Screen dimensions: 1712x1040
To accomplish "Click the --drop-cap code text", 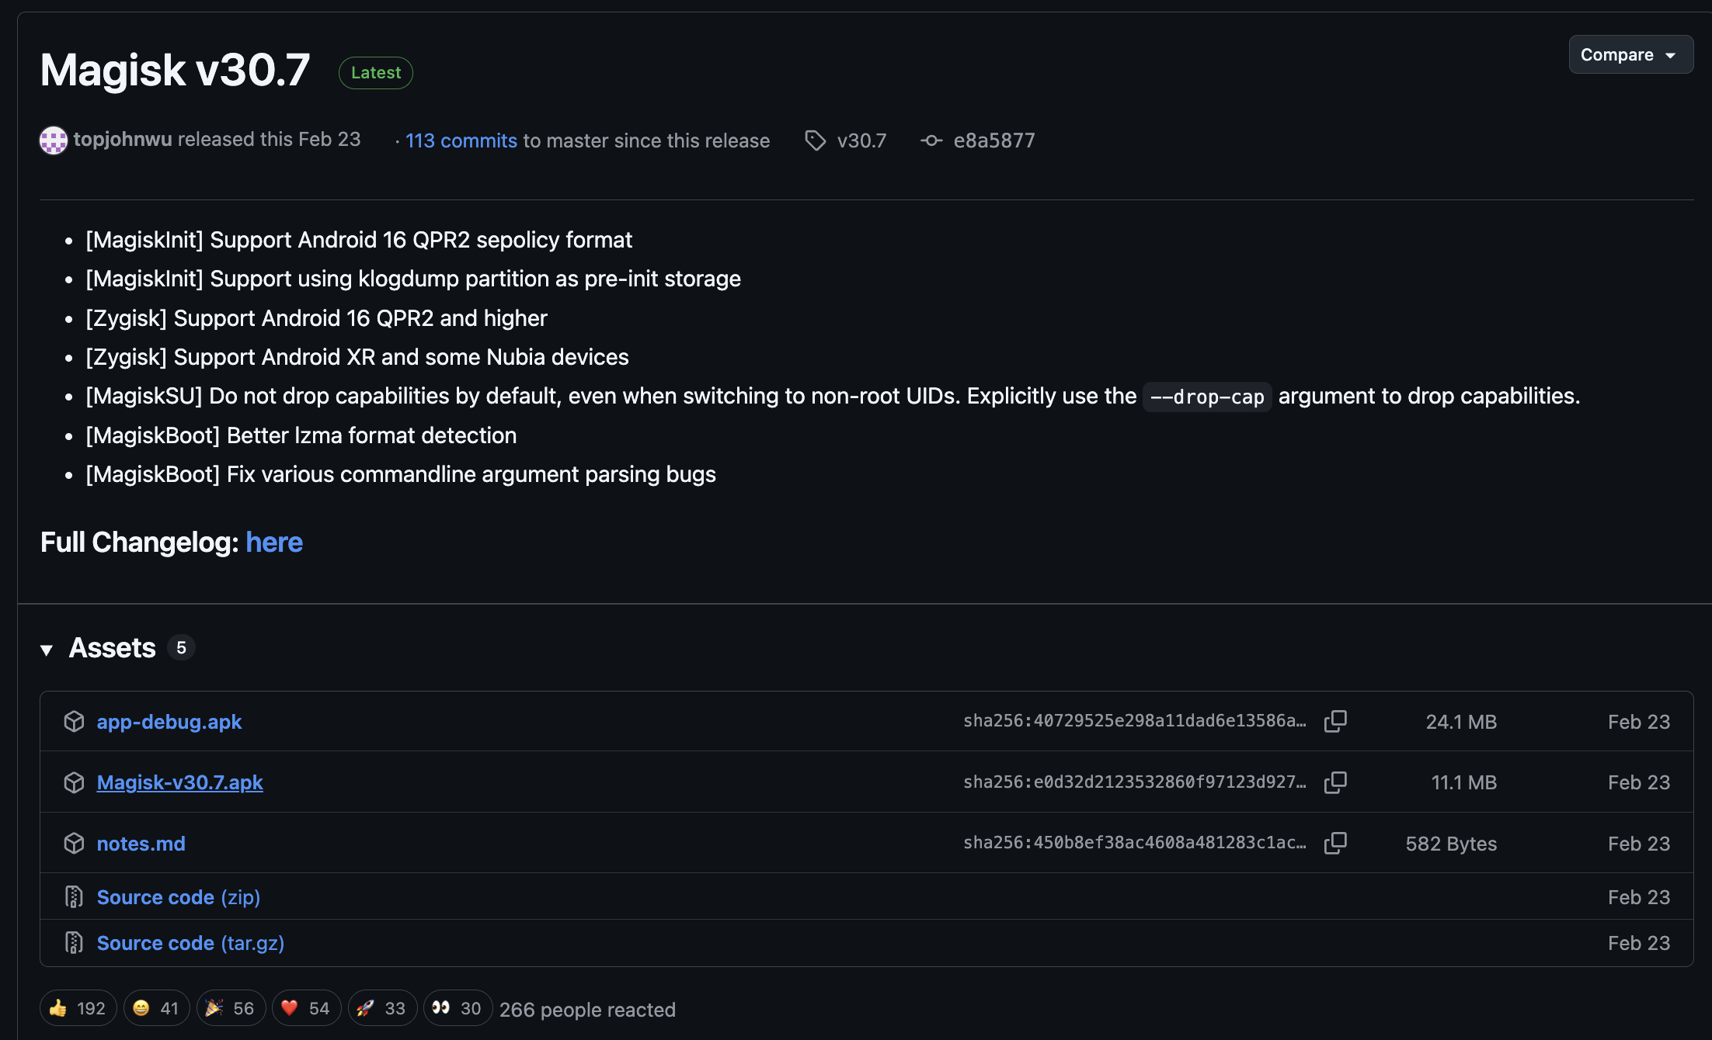I will pos(1207,397).
